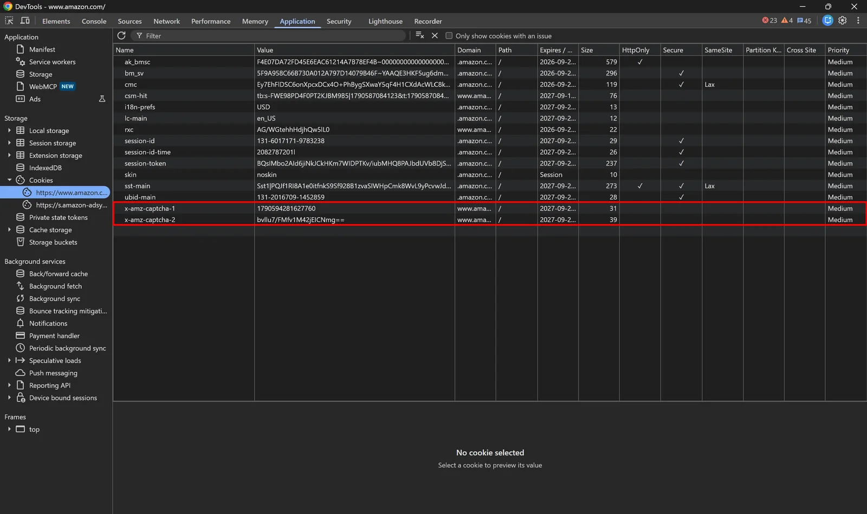Image resolution: width=867 pixels, height=514 pixels.
Task: Refresh the cookies table
Action: click(121, 36)
